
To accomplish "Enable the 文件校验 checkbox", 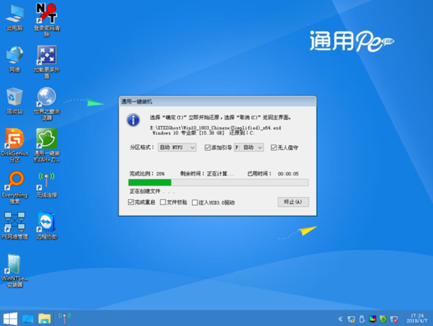I will (163, 202).
